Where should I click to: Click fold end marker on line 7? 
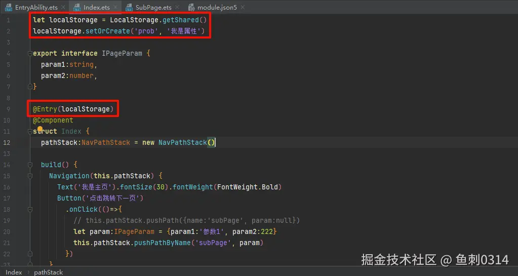[x=30, y=87]
